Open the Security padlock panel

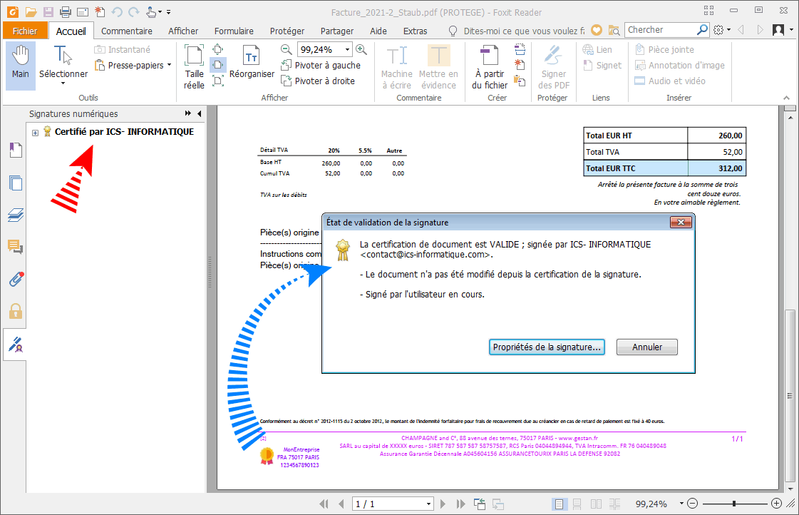pyautogui.click(x=16, y=312)
